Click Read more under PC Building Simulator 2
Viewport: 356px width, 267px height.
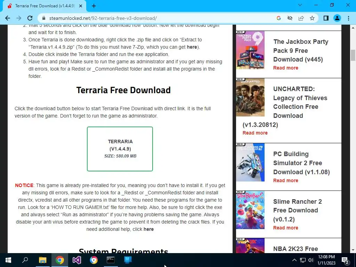286,180
